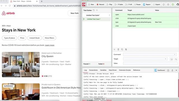The width and height of the screenshot is (179, 101).
Task: Click the green circular icon in toolbar
Action: [x=173, y=4]
